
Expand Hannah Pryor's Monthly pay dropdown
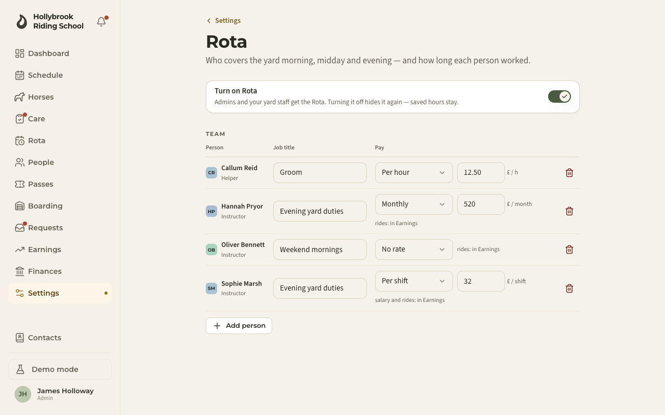[x=414, y=204]
